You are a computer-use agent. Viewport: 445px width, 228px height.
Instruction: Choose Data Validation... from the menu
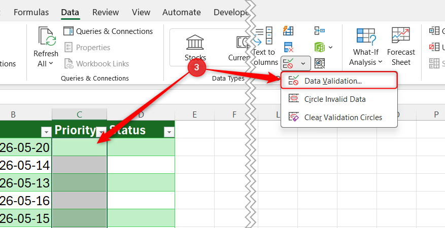coord(338,81)
